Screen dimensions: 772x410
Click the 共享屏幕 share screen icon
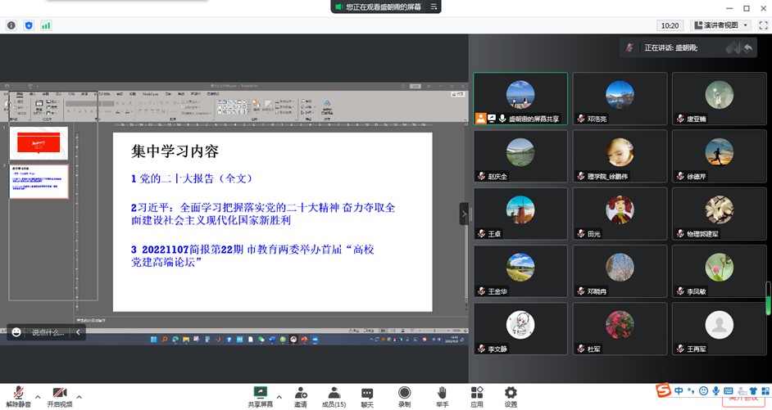coord(261,396)
